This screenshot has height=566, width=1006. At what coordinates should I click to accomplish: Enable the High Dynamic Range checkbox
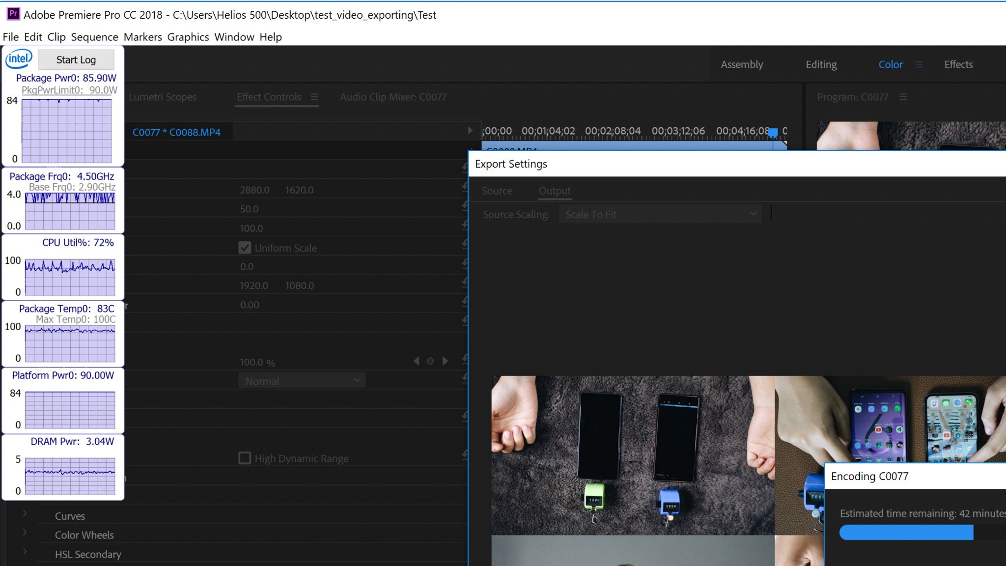coord(245,458)
